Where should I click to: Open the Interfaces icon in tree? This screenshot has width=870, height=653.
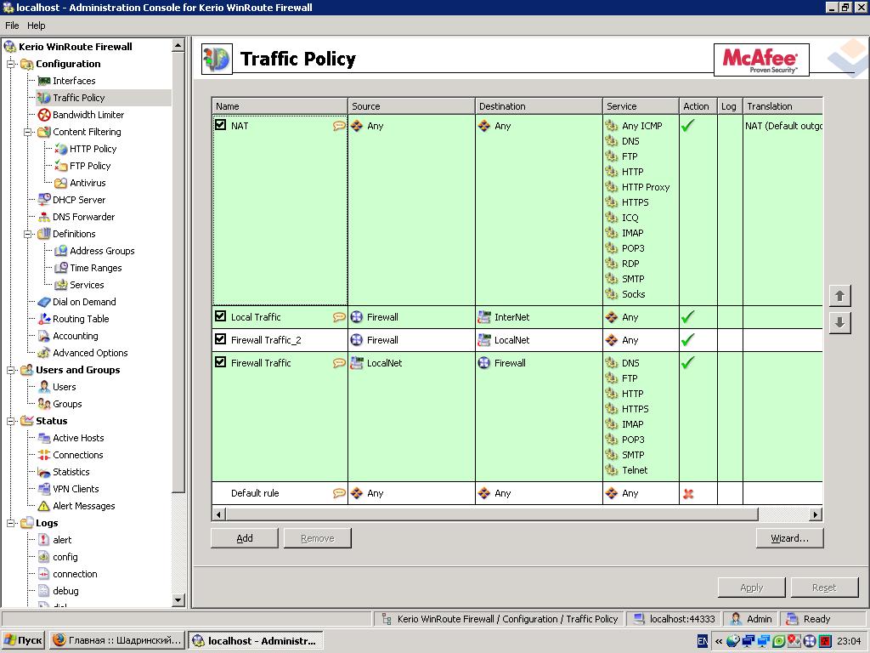(44, 81)
